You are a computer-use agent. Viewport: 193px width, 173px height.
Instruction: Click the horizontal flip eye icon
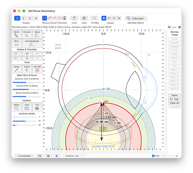click(x=27, y=54)
